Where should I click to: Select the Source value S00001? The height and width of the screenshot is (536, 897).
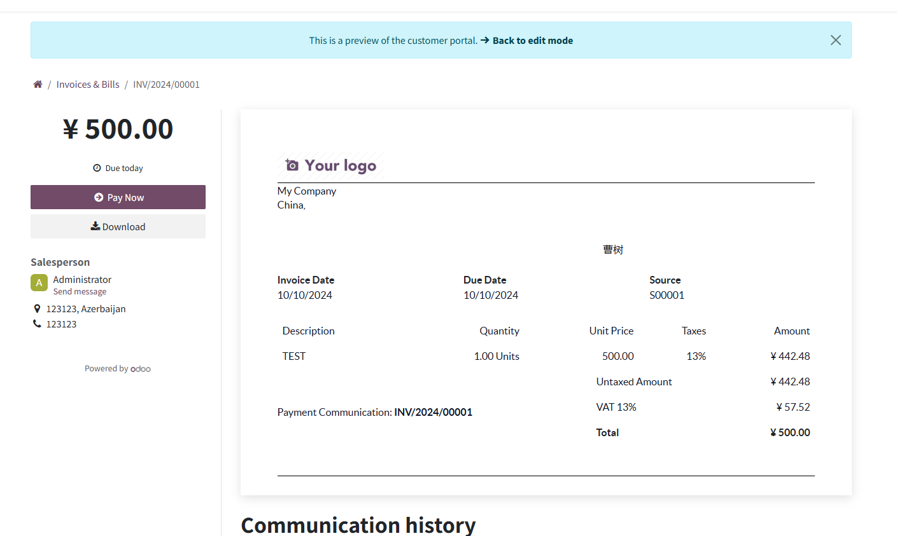(667, 295)
